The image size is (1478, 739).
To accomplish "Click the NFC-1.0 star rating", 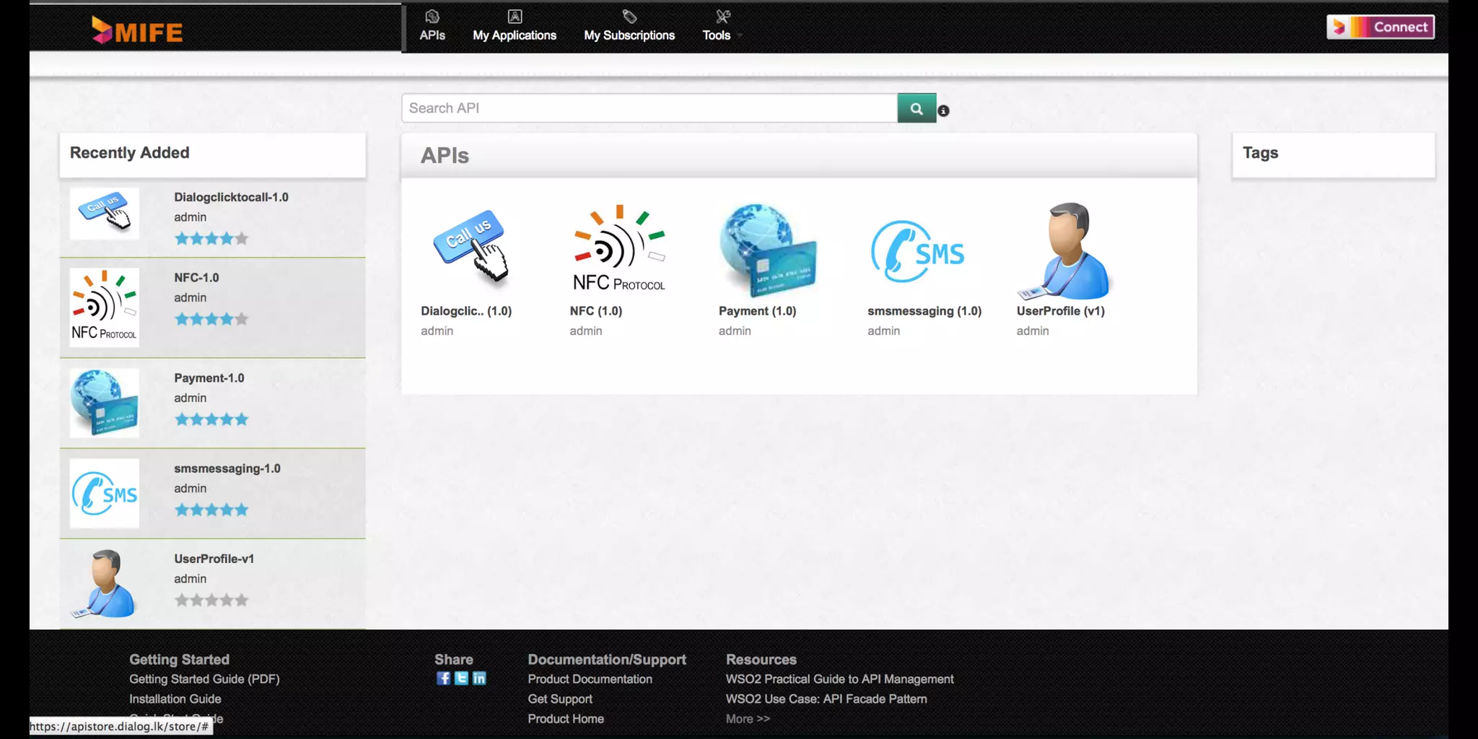I will click(211, 318).
